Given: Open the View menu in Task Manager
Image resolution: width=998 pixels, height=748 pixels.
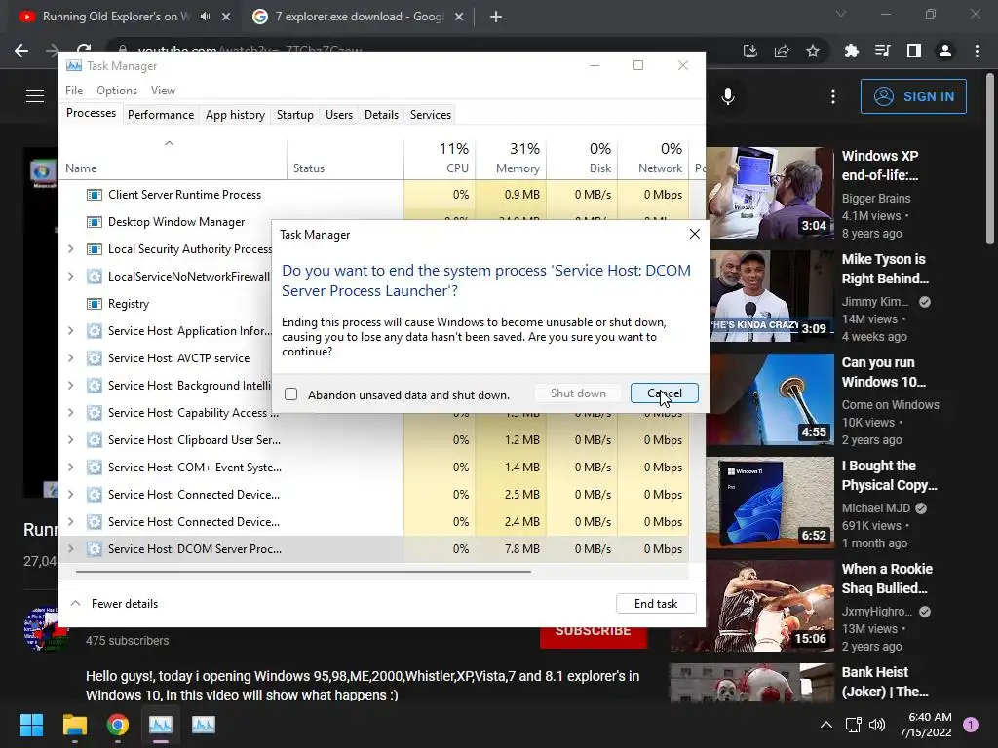Looking at the screenshot, I should click(163, 91).
